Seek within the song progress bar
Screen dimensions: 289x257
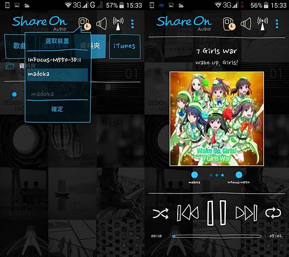(x=217, y=236)
